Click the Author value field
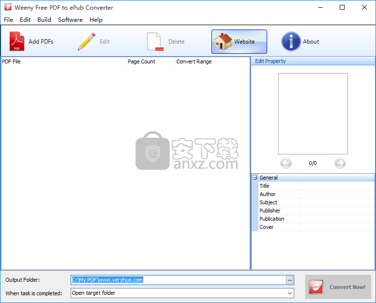 point(337,194)
